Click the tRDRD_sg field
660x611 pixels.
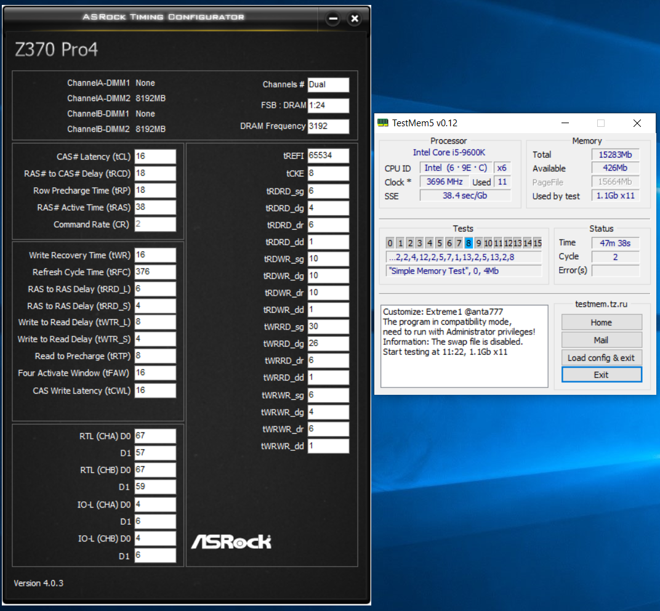click(x=328, y=191)
